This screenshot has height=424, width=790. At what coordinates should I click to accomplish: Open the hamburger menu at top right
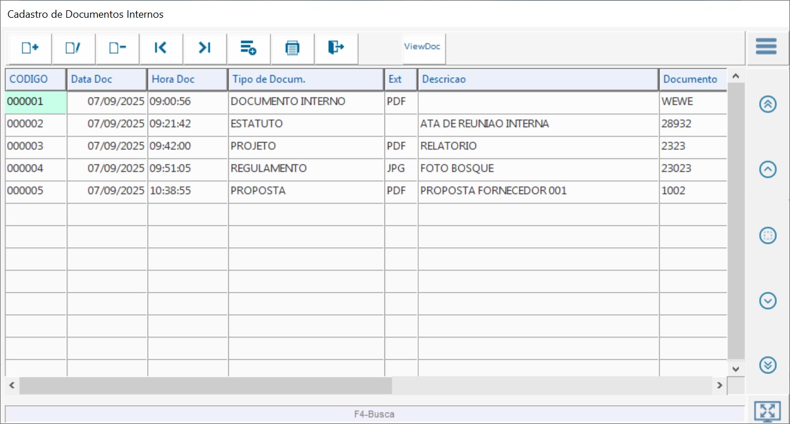pos(766,47)
